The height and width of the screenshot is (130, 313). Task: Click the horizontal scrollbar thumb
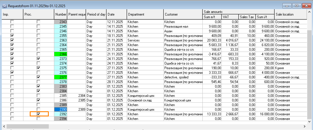tap(28, 126)
